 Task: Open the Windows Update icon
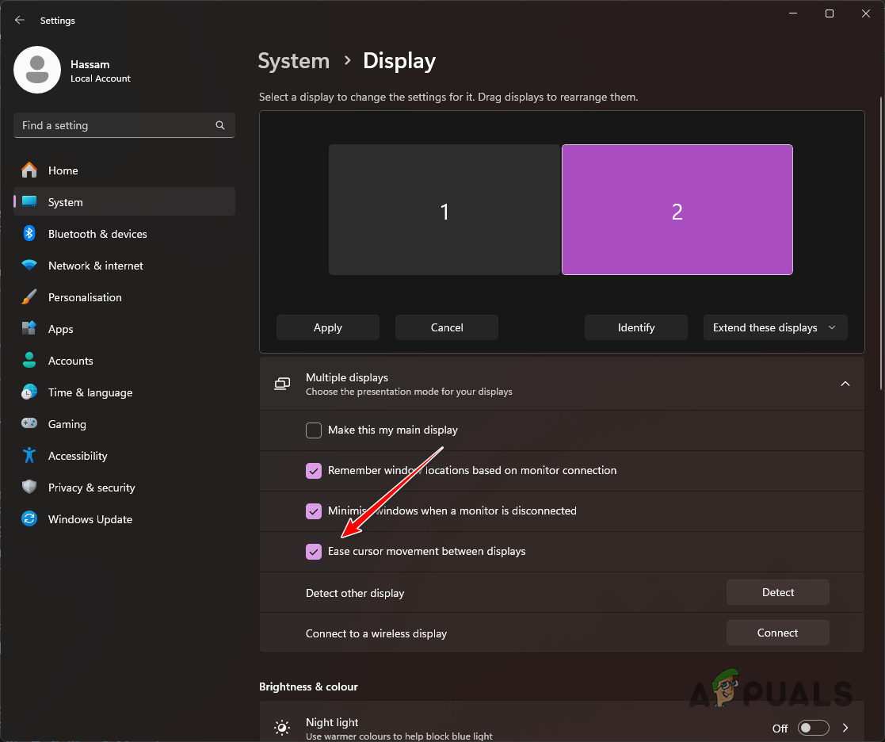pyautogui.click(x=30, y=518)
